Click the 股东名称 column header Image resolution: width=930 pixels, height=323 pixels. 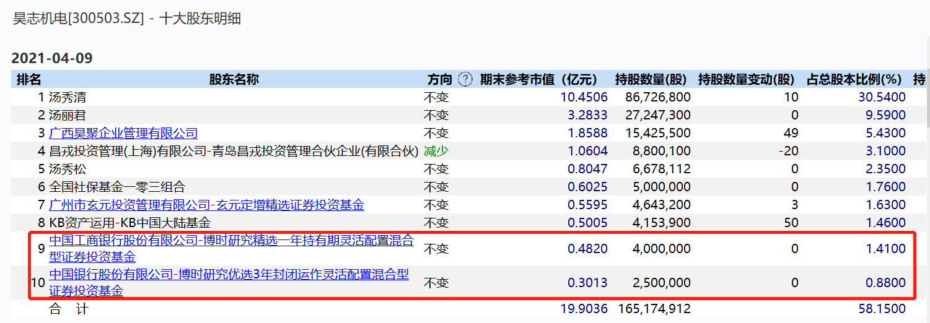pos(234,79)
